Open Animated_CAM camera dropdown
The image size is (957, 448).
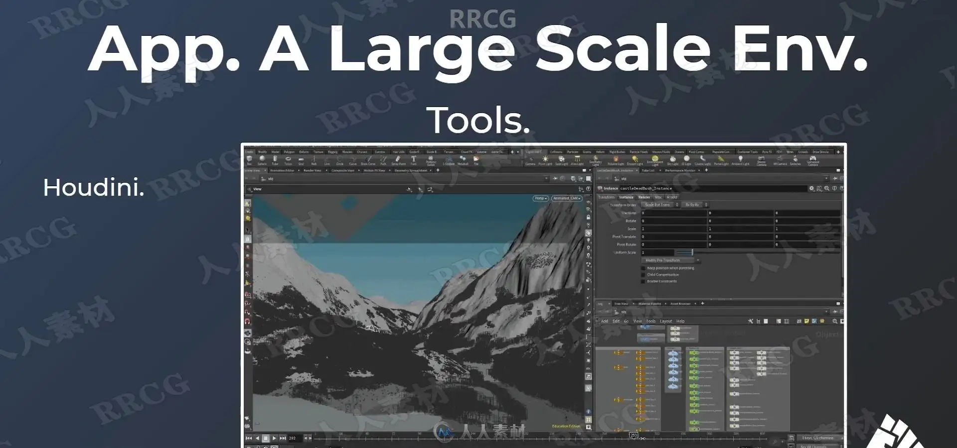pyautogui.click(x=567, y=198)
